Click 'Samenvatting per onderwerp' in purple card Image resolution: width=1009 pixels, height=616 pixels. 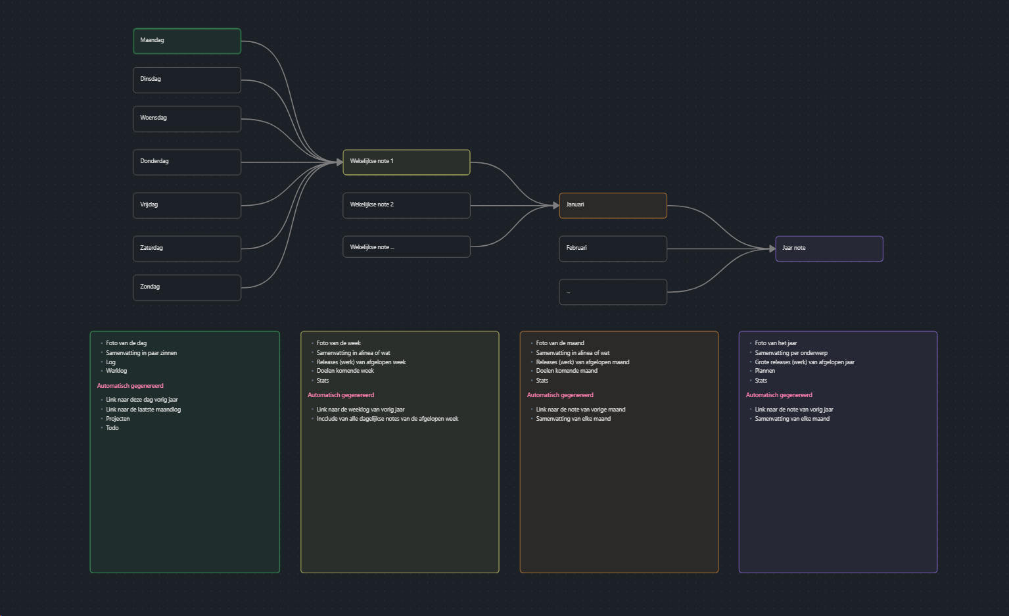[791, 353]
